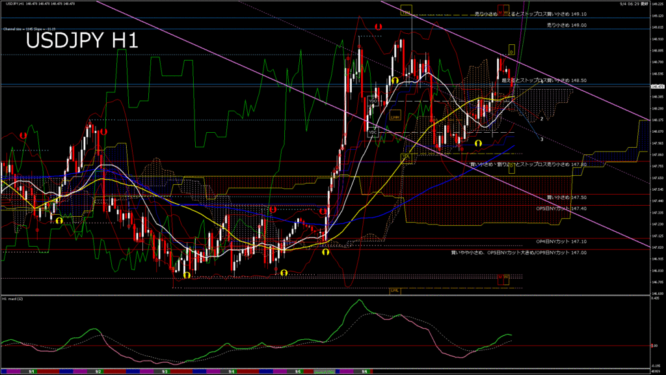The image size is (666, 375).
Task: Select the 9/3 date on the time axis
Action: click(165, 371)
